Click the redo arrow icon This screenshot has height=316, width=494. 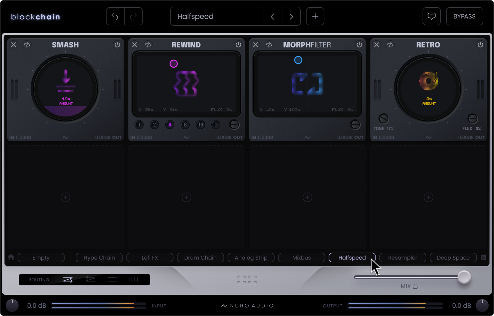[134, 16]
